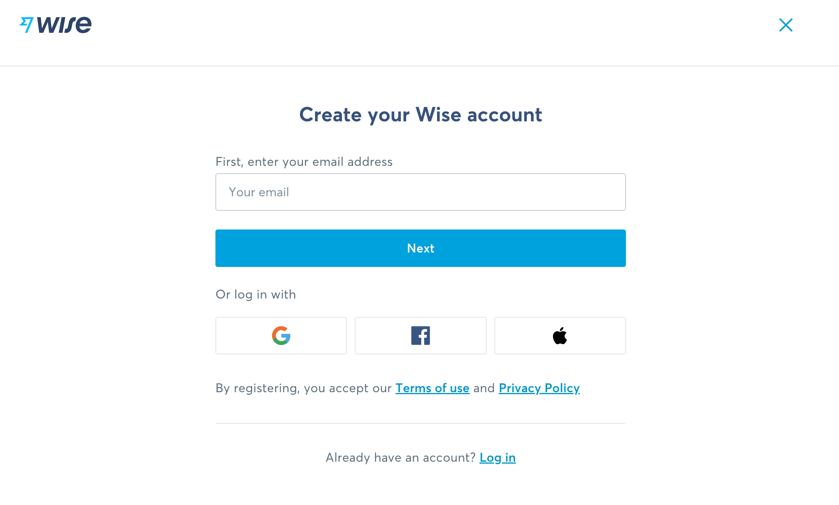Screen dimensions: 839x505
Task: Click the Your email input field
Action: (x=420, y=192)
